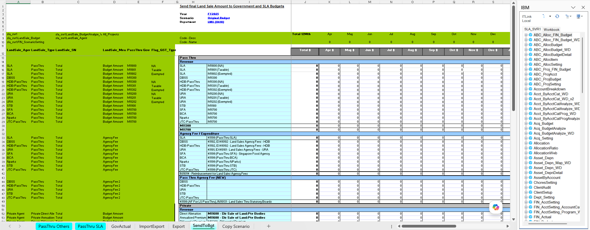The height and width of the screenshot is (230, 590).
Task: Click cube icon beside Dept_Setting
Action: [x=530, y=197]
